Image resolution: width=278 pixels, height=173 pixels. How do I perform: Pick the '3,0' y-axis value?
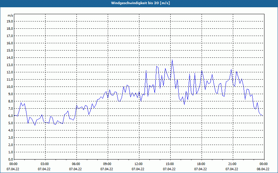pos(11,137)
